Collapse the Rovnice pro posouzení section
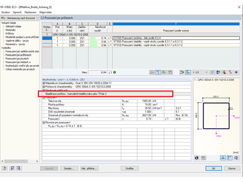The height and width of the screenshot is (182, 243). click(44, 122)
